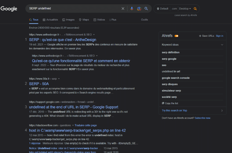Select keyword idea seo

[164, 65]
